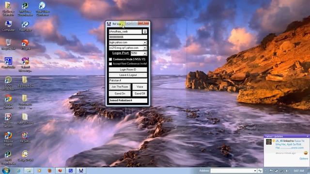Click the R4 Vox title bar icon
Viewport: 310px width, 174px height.
[x=108, y=24]
